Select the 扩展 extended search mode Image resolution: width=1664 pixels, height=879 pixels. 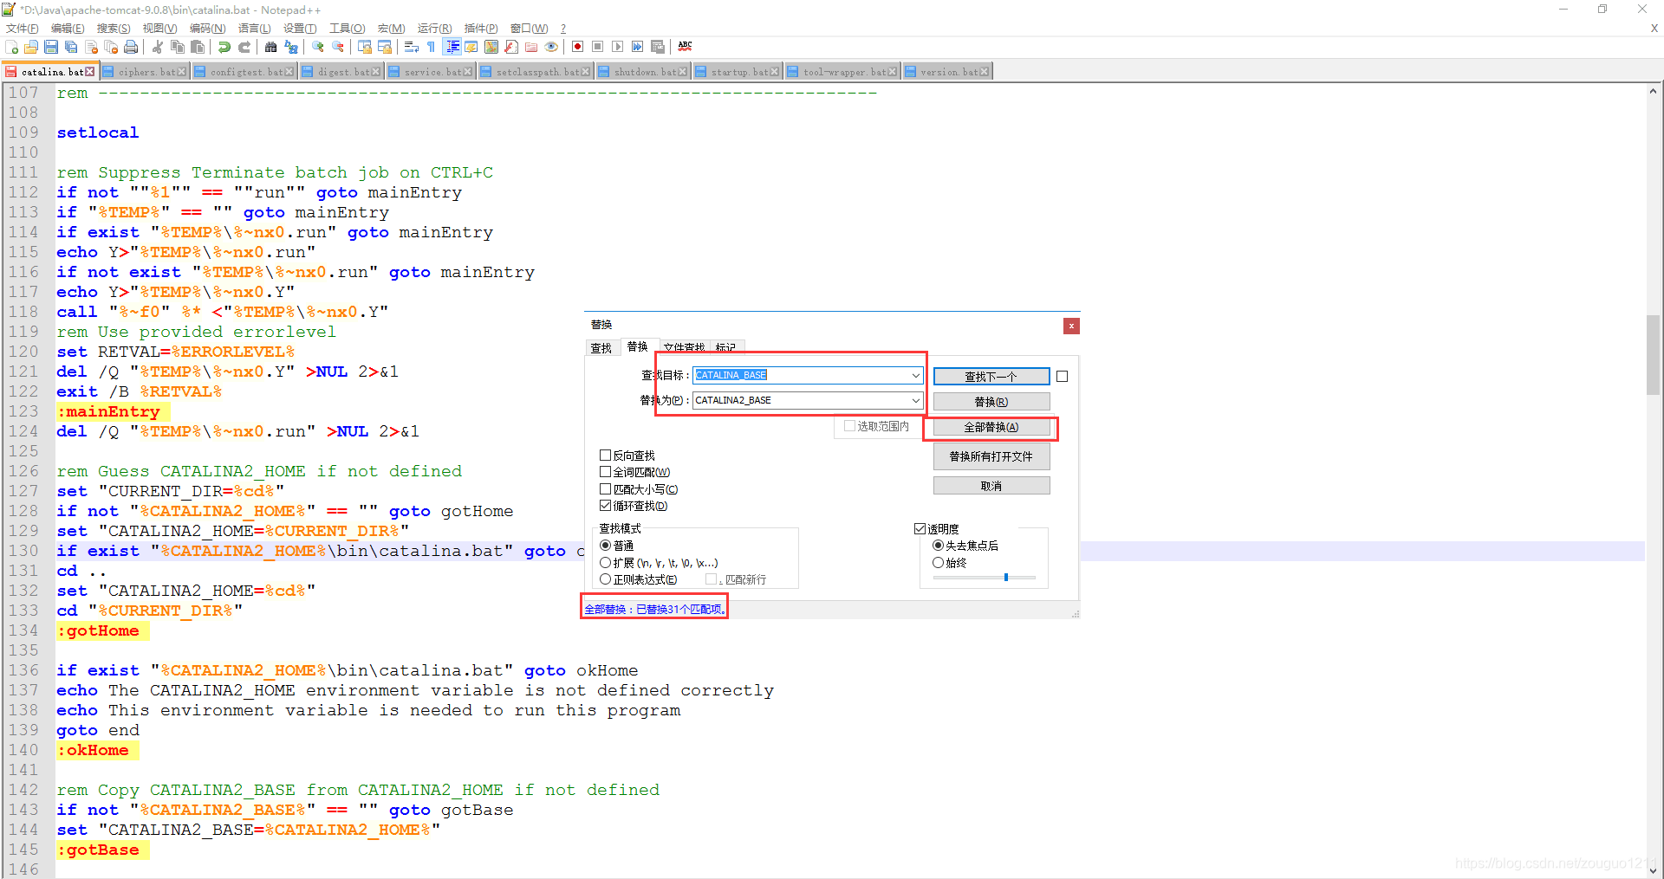click(606, 563)
